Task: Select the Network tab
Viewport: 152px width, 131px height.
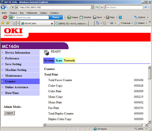Action: click(x=69, y=60)
